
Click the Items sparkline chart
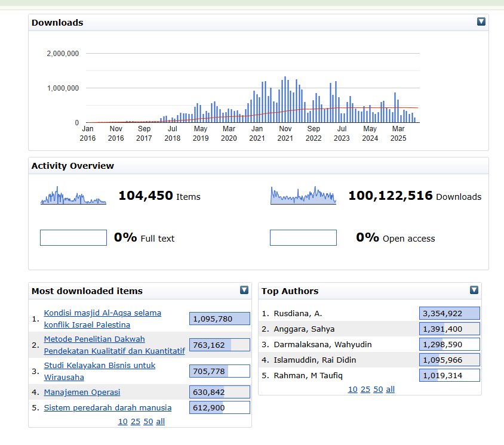click(73, 196)
